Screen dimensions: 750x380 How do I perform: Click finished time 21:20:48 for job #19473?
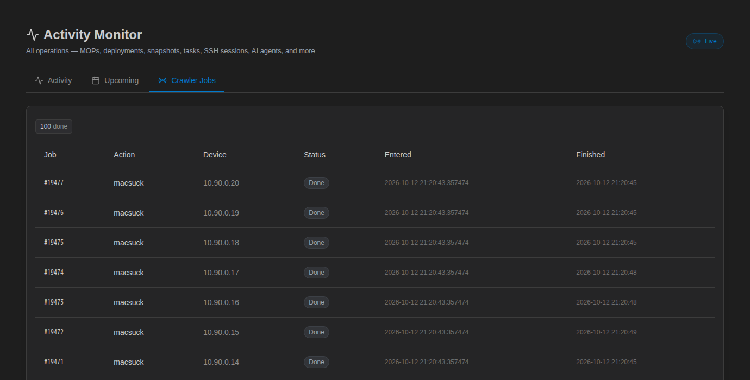tap(607, 302)
